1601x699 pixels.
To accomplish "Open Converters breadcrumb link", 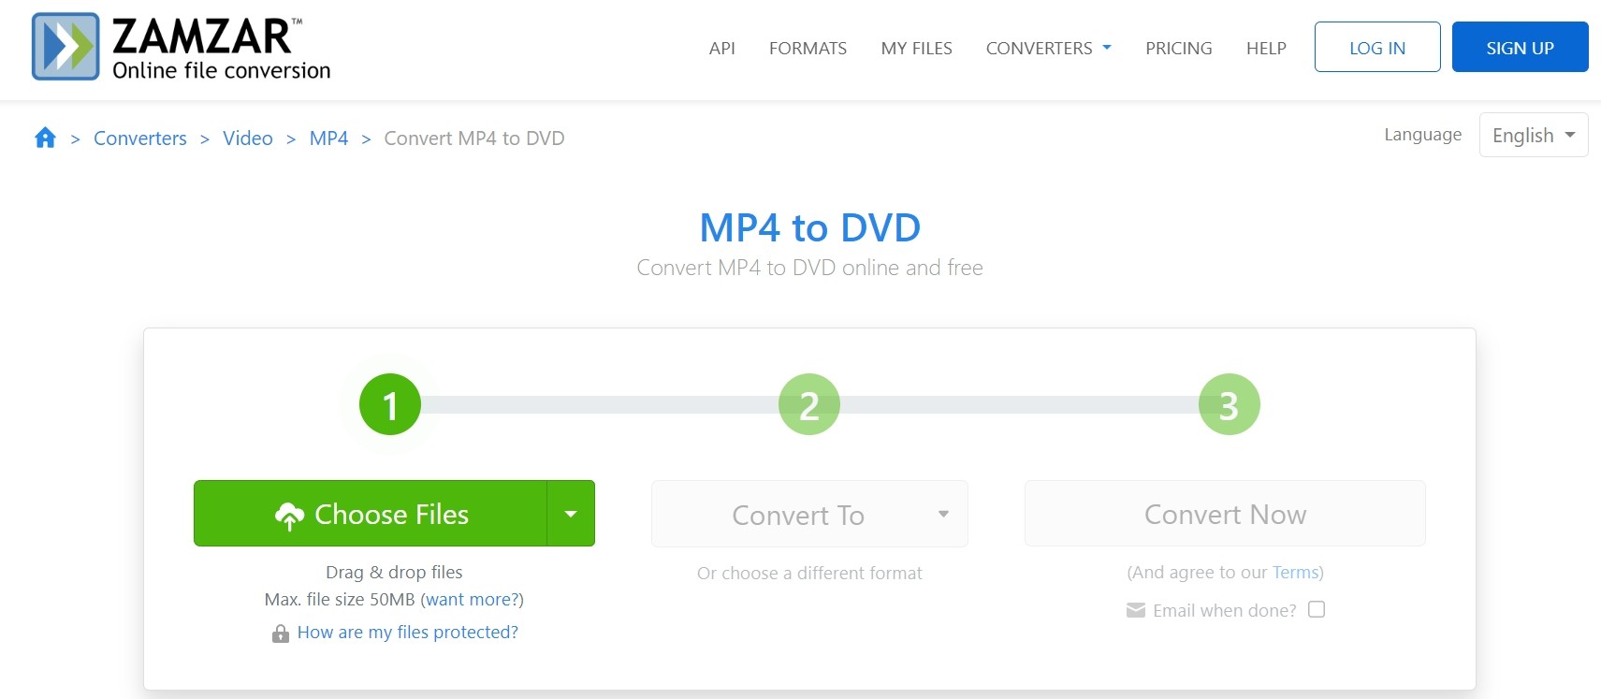I will 140,138.
